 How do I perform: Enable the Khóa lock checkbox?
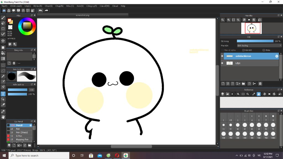(x=264, y=50)
